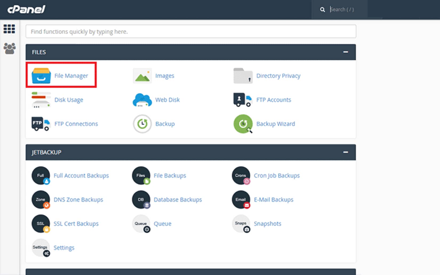Open the Snapshots icon under JetBackup
This screenshot has height=275, width=440.
pyautogui.click(x=241, y=224)
